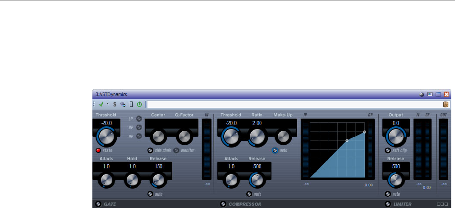The width and height of the screenshot is (455, 208).
Task: Click the Limiter Release knob
Action: (x=396, y=180)
